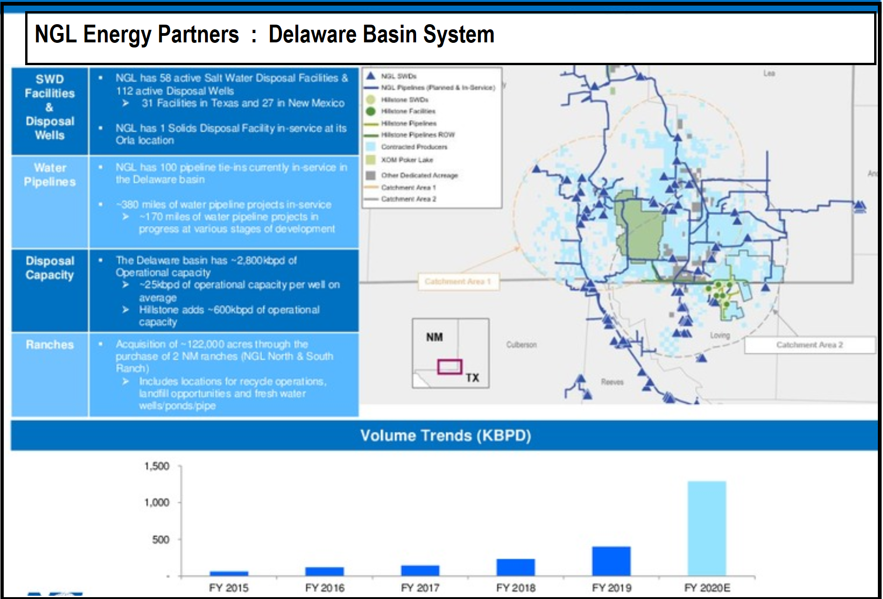Screen dimensions: 883x599
Task: Click the Catchment Area 2 legend line
Action: [x=371, y=199]
